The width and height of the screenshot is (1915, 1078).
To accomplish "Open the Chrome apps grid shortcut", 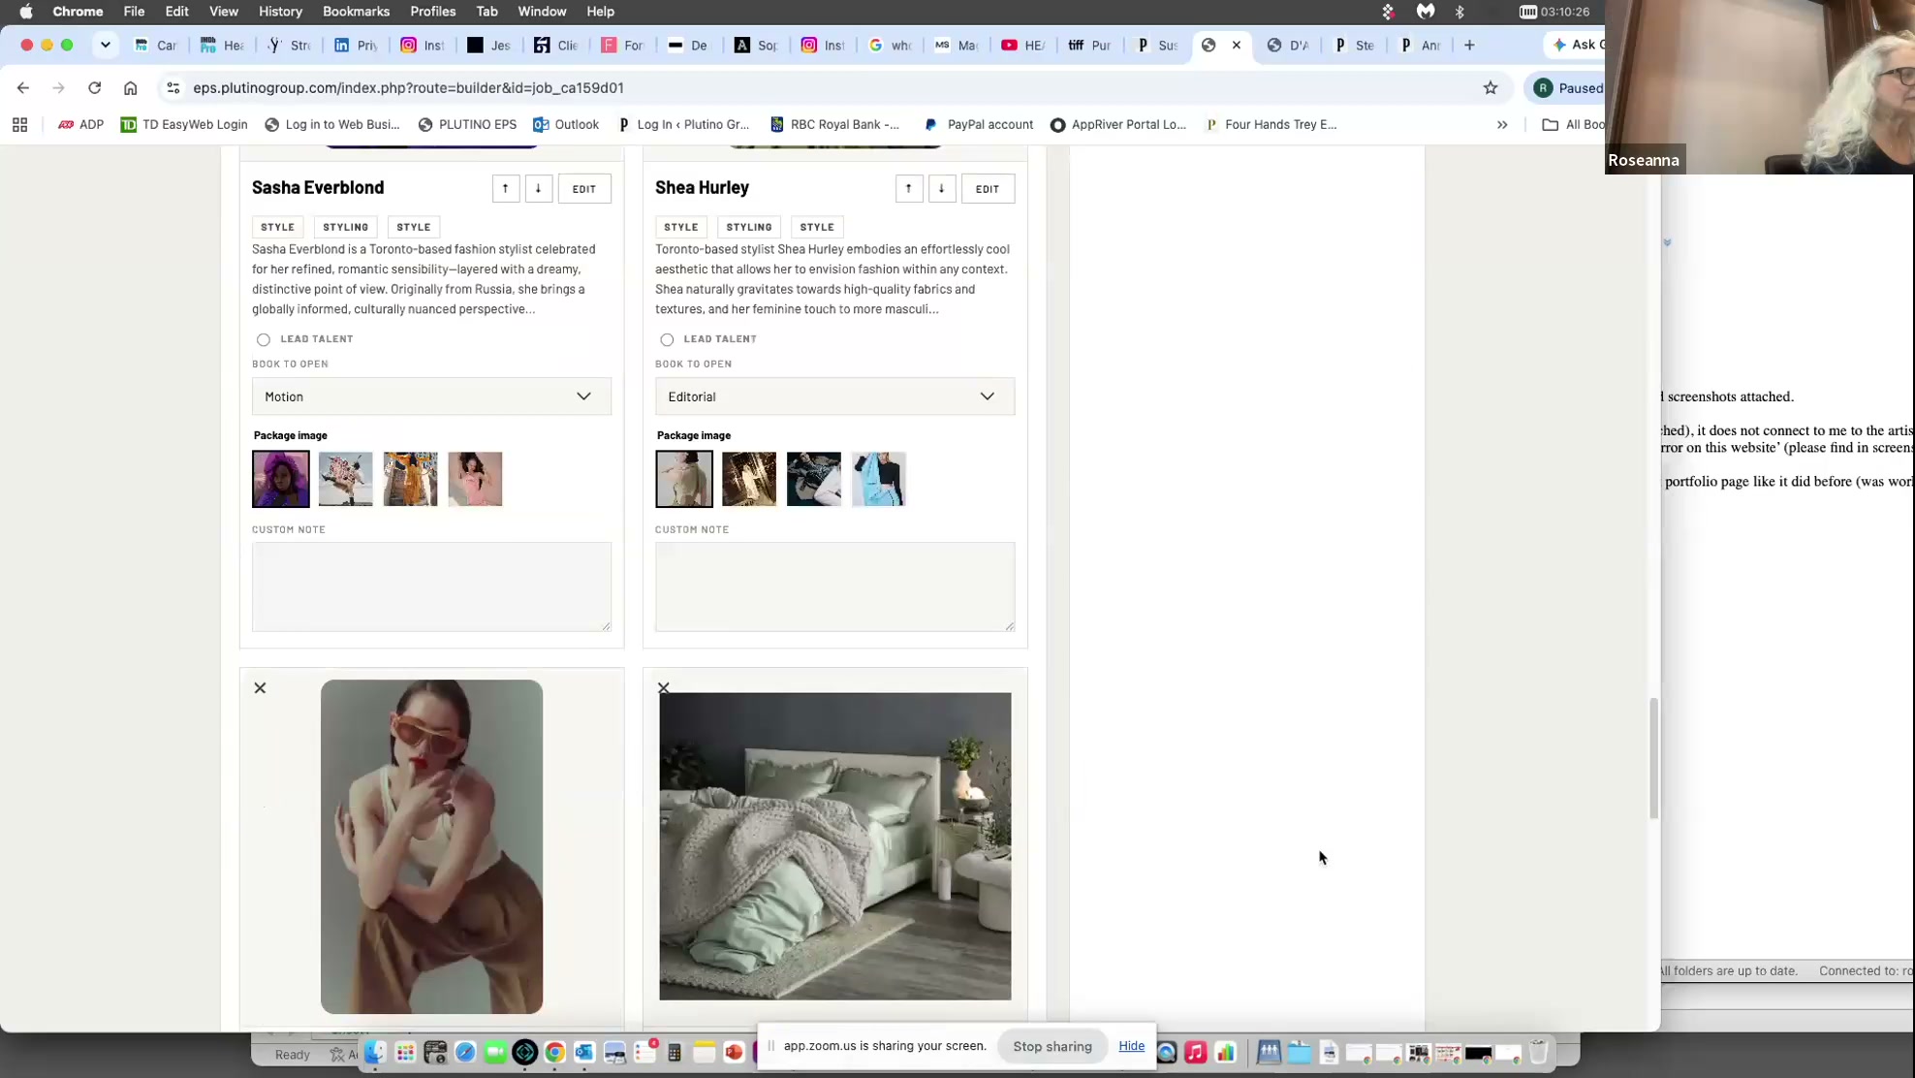I will tap(19, 124).
